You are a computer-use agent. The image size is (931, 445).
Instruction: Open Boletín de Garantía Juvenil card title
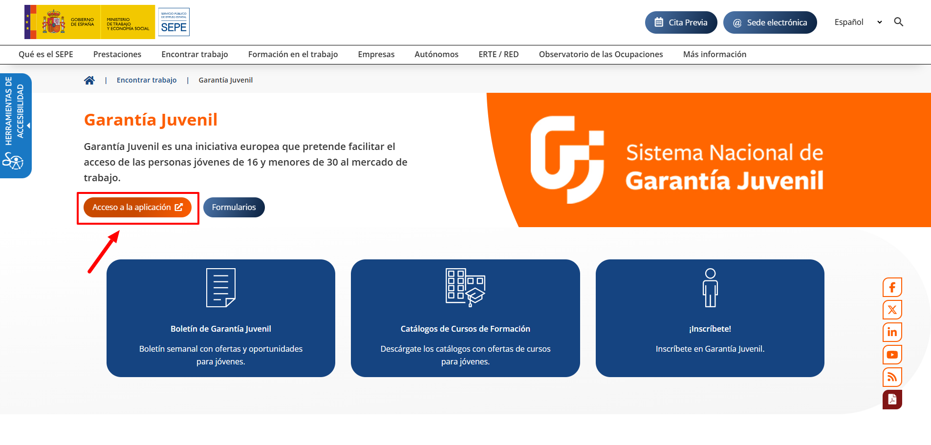point(221,329)
